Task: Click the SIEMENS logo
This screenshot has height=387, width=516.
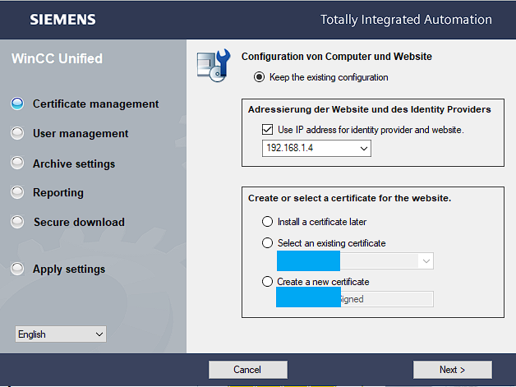Action: point(63,19)
